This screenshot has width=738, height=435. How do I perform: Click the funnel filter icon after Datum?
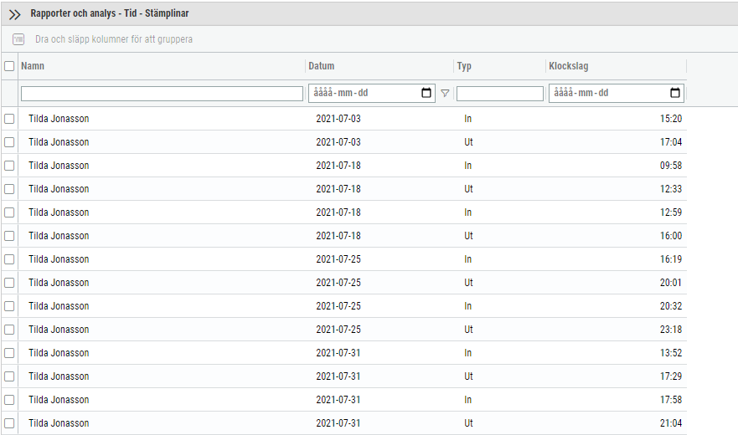coord(445,93)
